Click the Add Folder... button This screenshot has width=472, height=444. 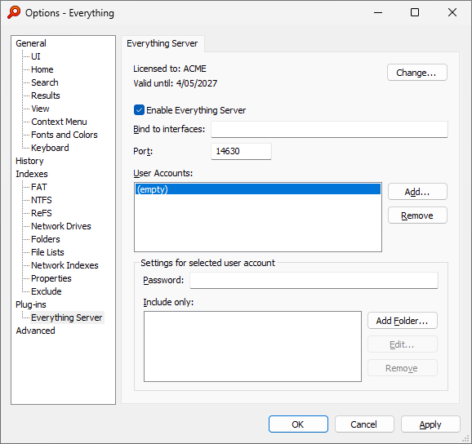tap(402, 321)
